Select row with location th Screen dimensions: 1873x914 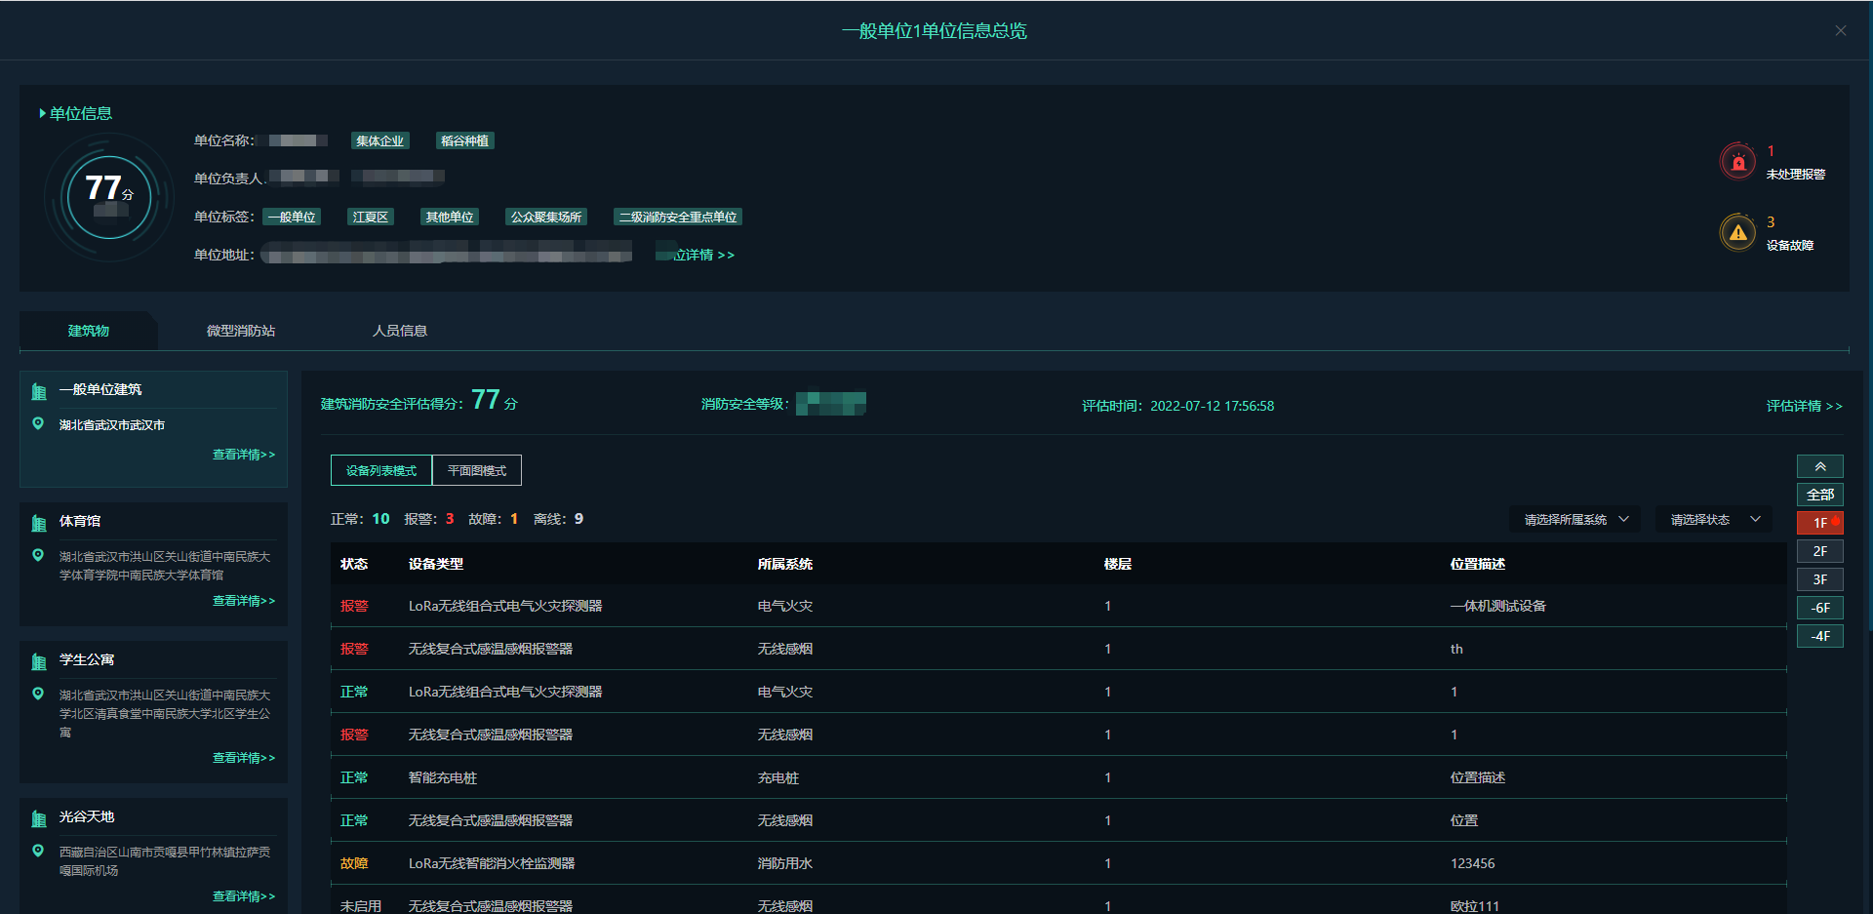coord(1058,649)
